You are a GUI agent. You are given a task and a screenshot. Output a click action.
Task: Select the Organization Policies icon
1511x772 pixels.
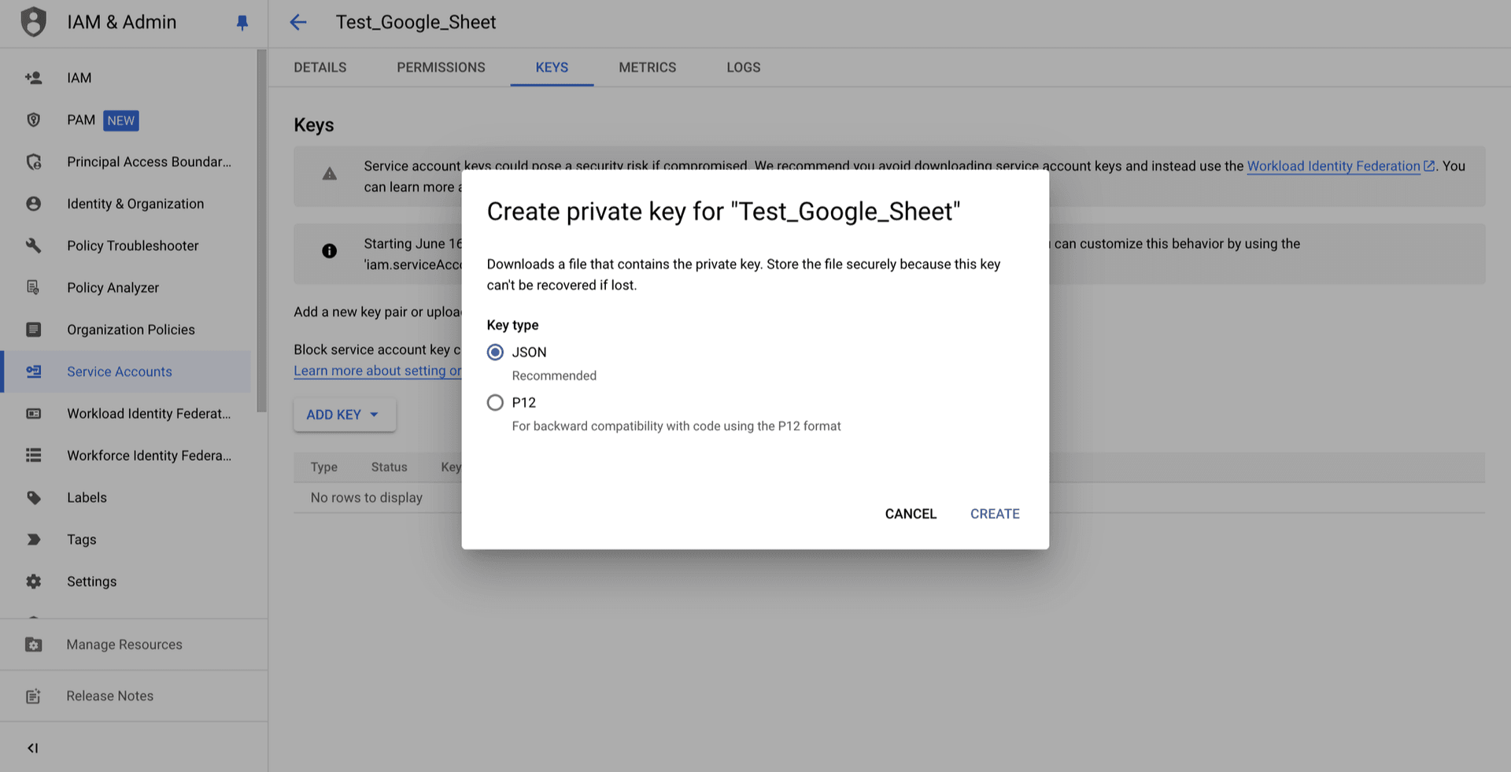click(33, 329)
